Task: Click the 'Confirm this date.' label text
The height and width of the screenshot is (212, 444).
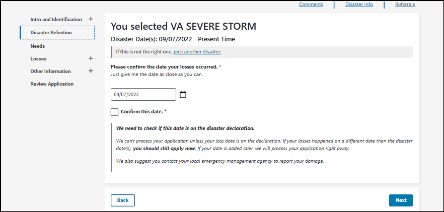Action: 141,111
